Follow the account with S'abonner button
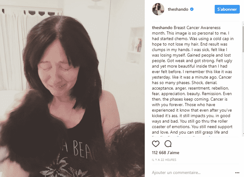Image resolution: width=244 pixels, height=177 pixels. (x=227, y=9)
